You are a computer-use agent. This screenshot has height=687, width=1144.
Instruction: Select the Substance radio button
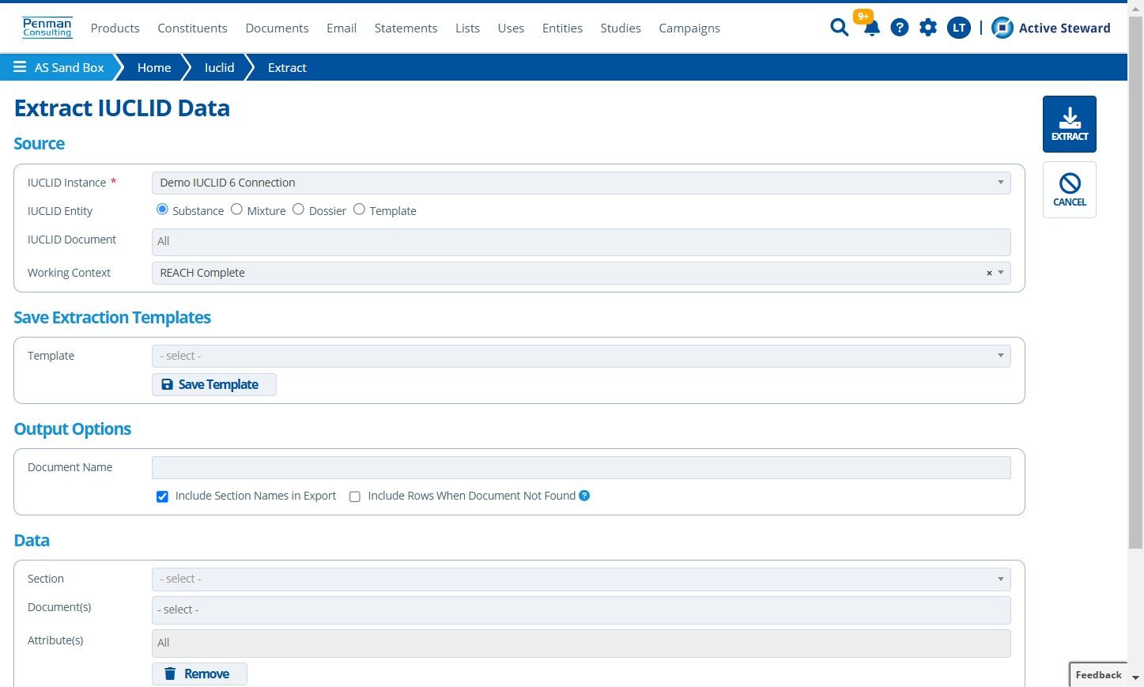pyautogui.click(x=162, y=209)
